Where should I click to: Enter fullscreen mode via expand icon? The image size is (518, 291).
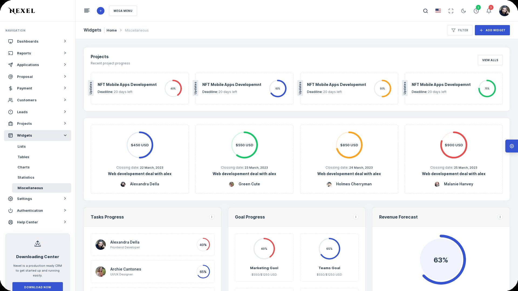[x=451, y=11]
